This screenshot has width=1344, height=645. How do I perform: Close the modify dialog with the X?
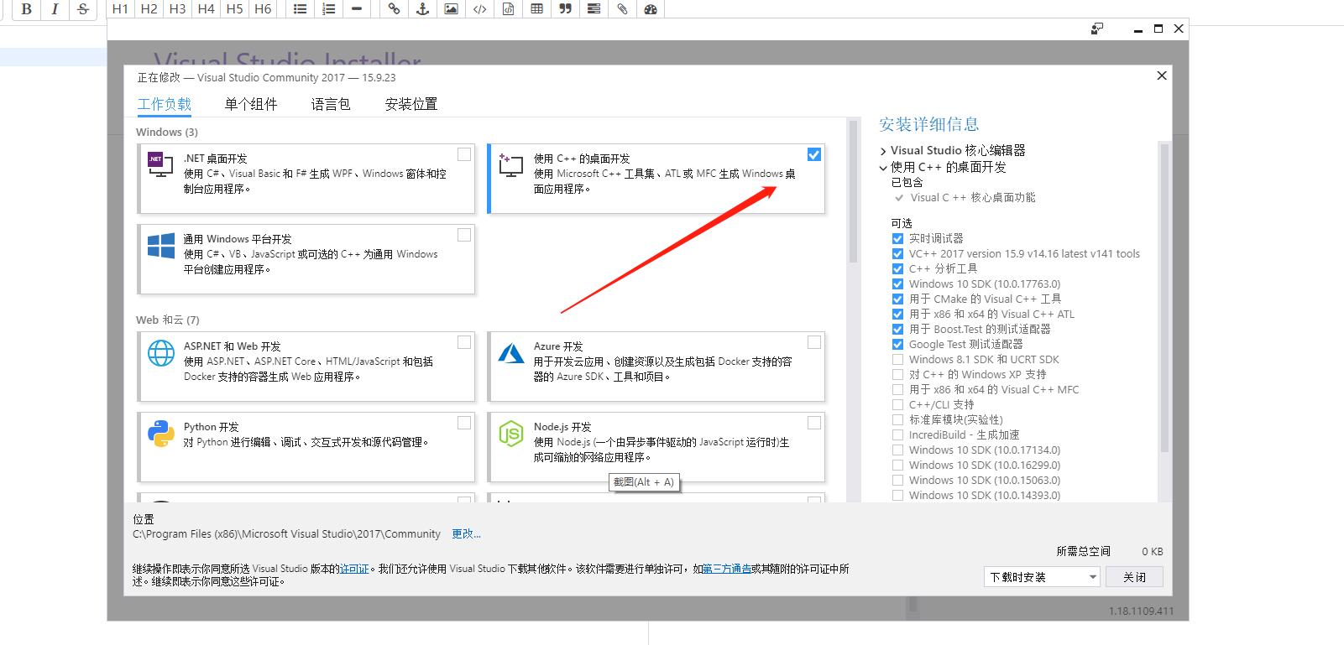pos(1162,75)
